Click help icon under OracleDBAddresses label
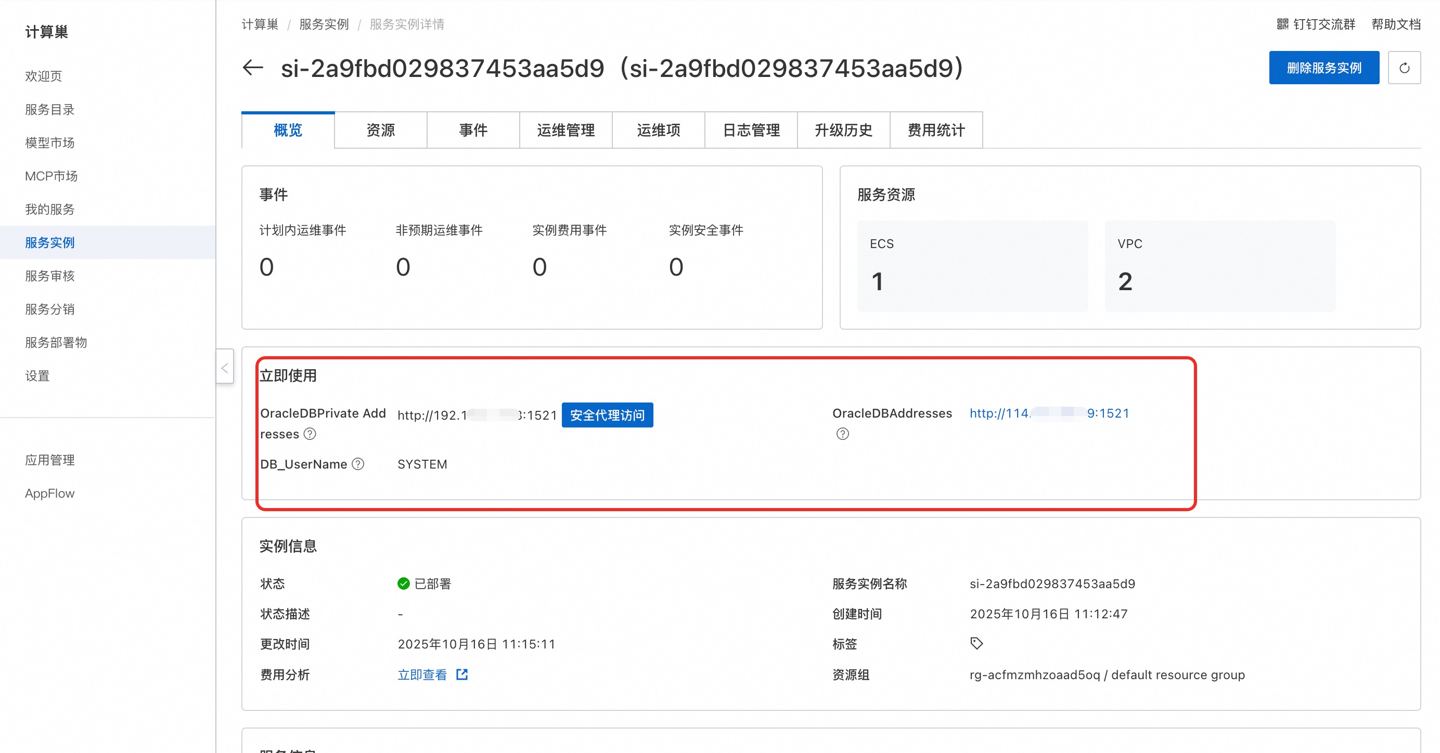This screenshot has height=753, width=1440. tap(842, 434)
